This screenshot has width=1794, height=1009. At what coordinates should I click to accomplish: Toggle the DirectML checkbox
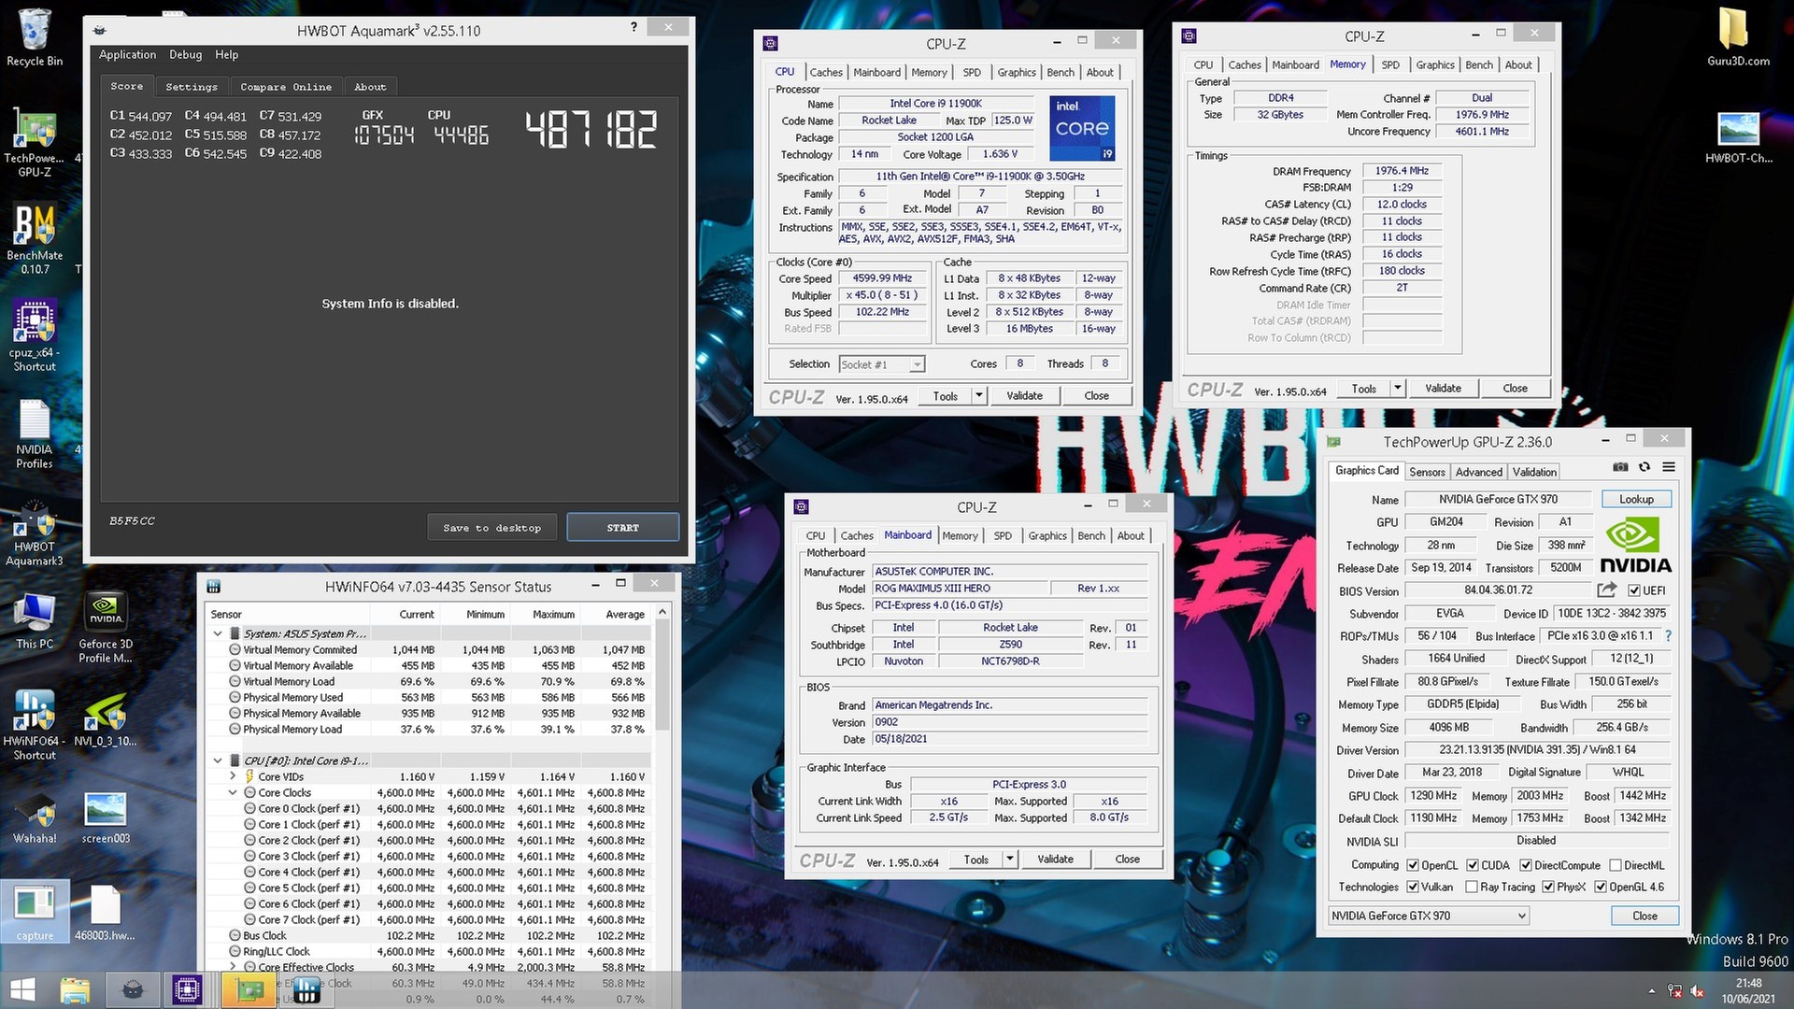1615,865
